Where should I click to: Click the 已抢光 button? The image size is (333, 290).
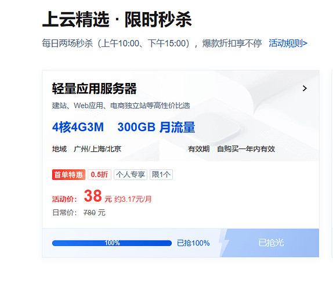pyautogui.click(x=270, y=242)
